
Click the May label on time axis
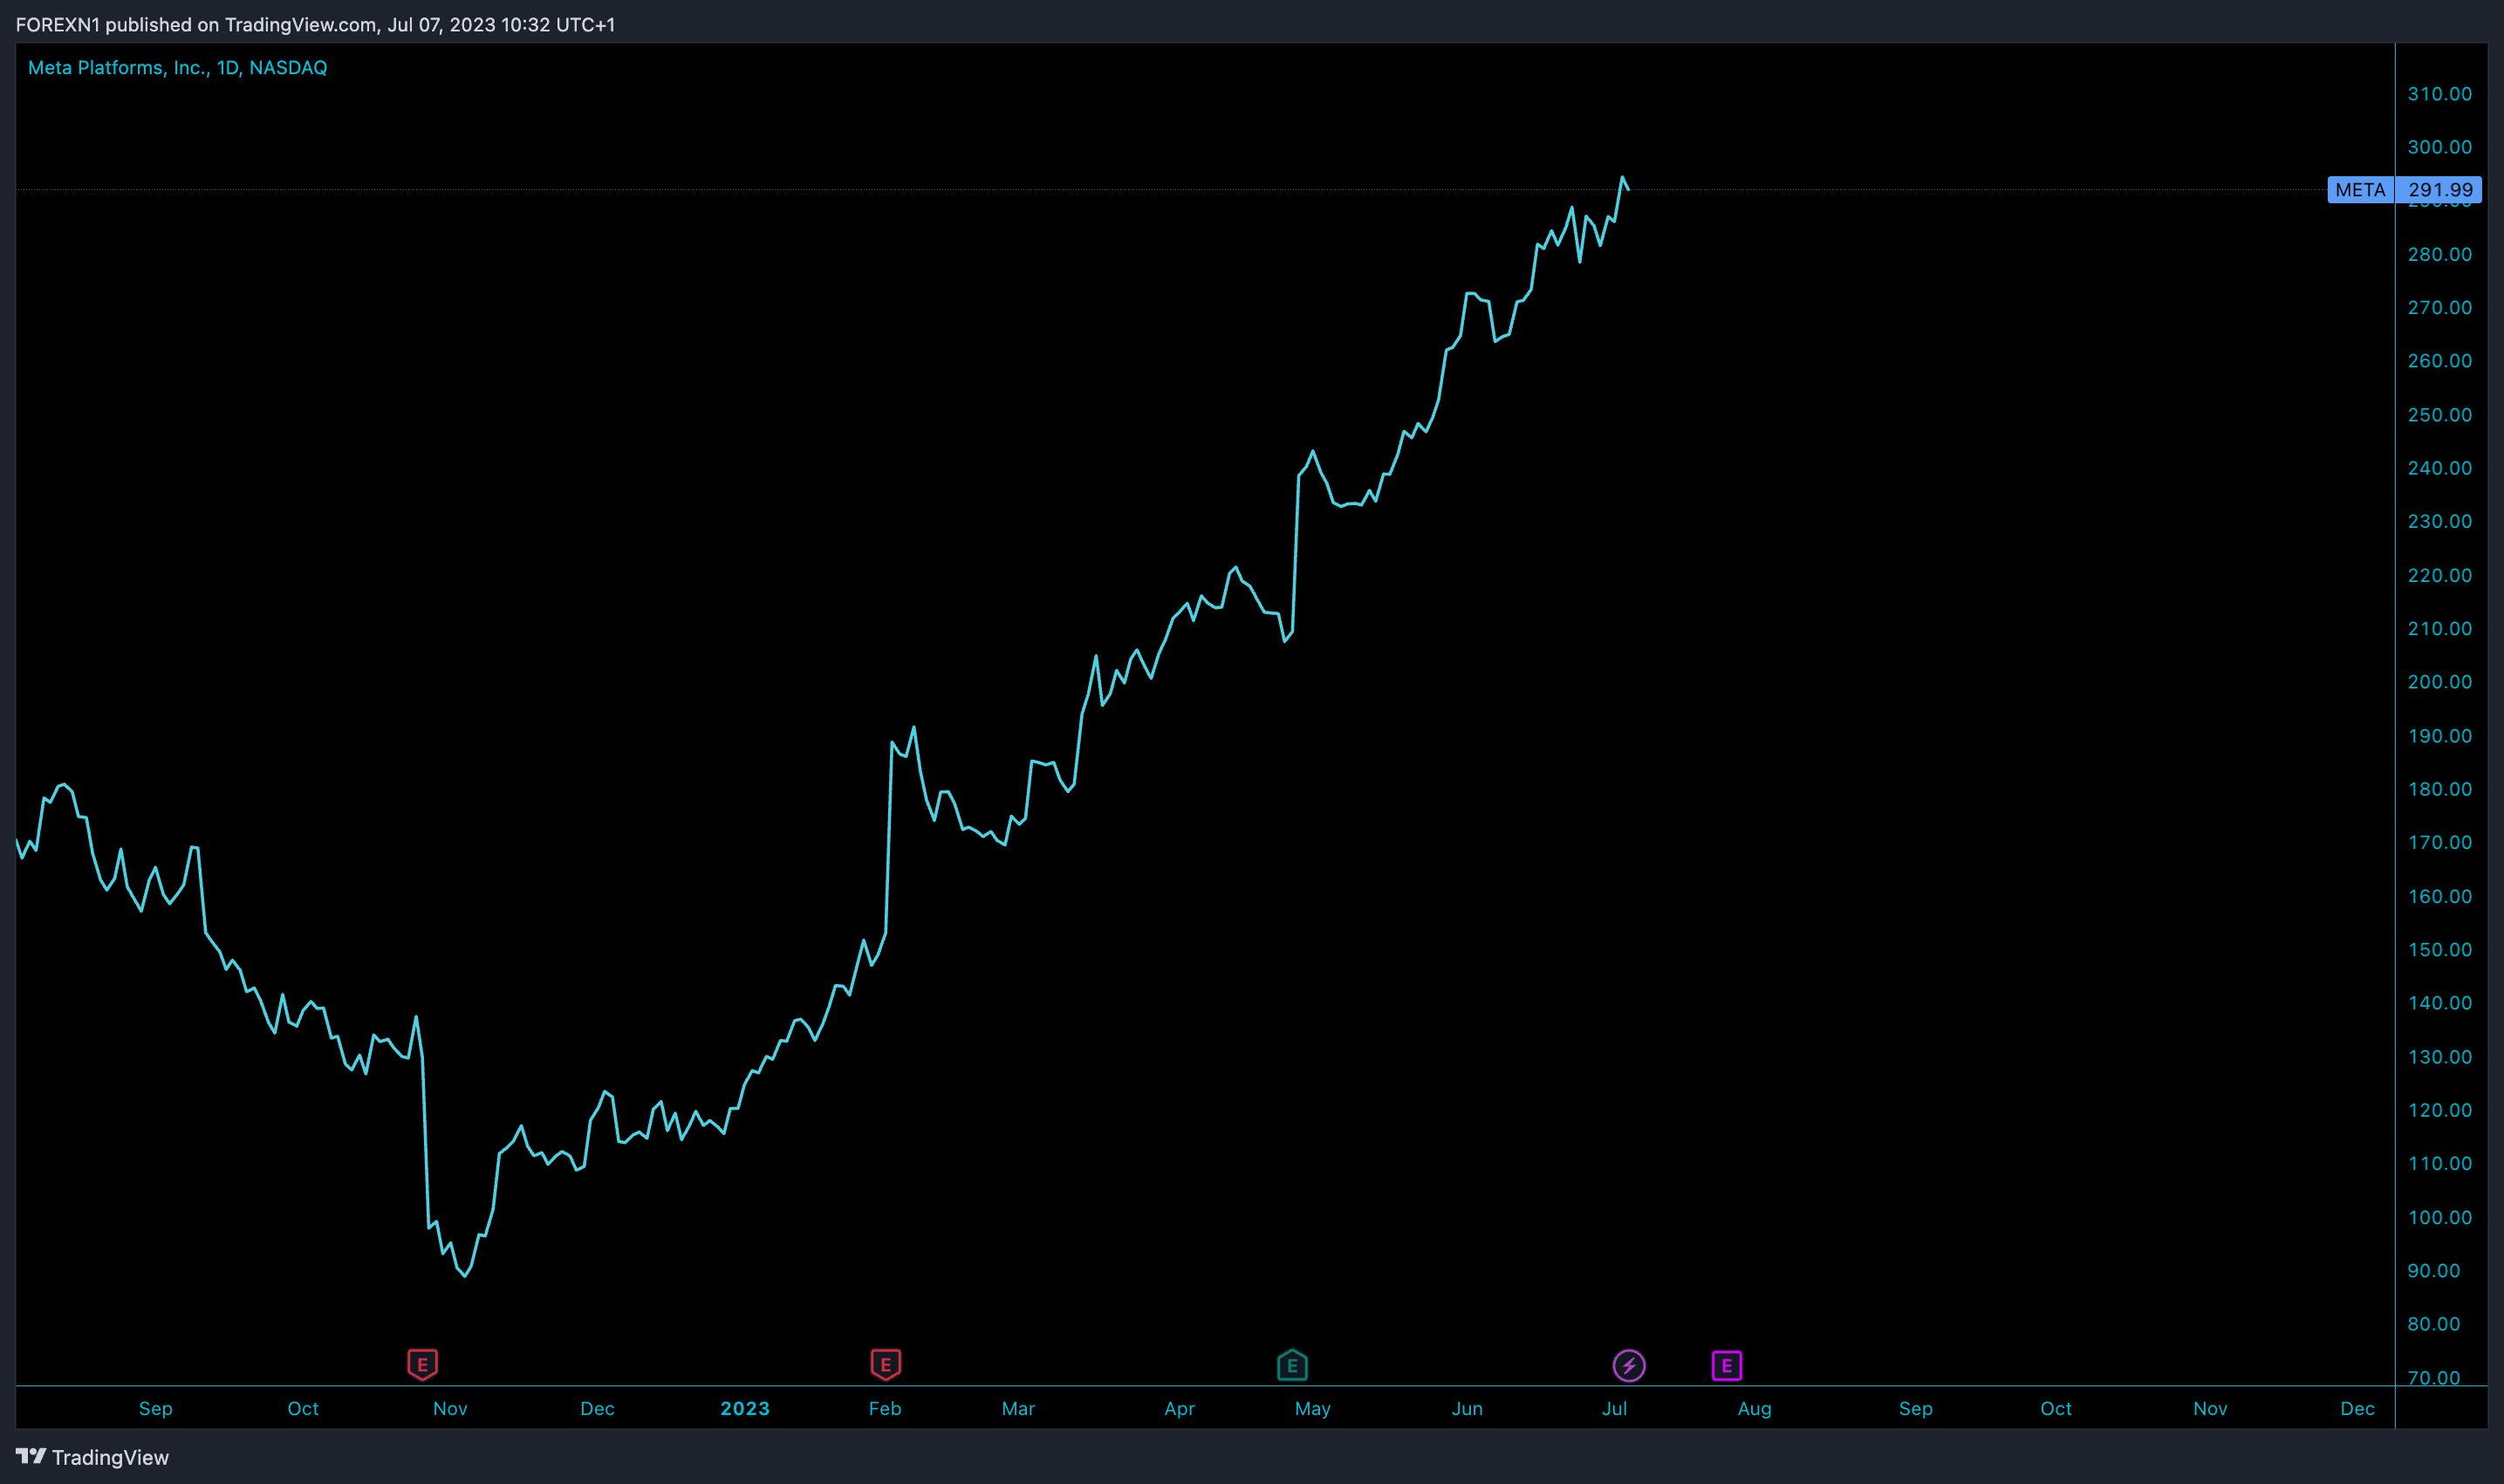click(1313, 1408)
